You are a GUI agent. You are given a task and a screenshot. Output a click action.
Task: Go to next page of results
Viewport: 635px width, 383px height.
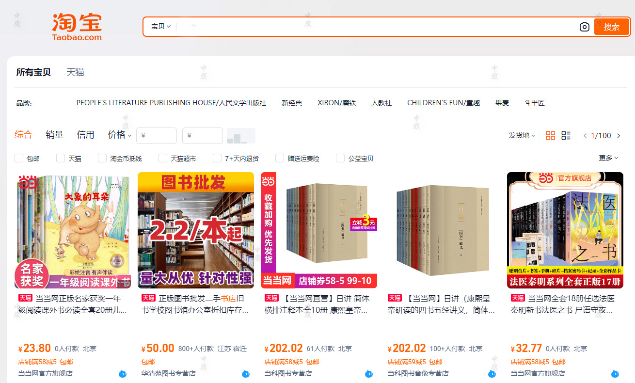[x=619, y=136]
